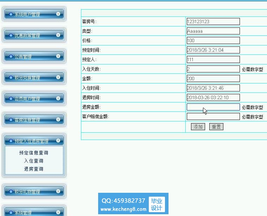Focus the empty 客户赔偿金额 input field
Screen dimensions: 267x216
point(213,116)
